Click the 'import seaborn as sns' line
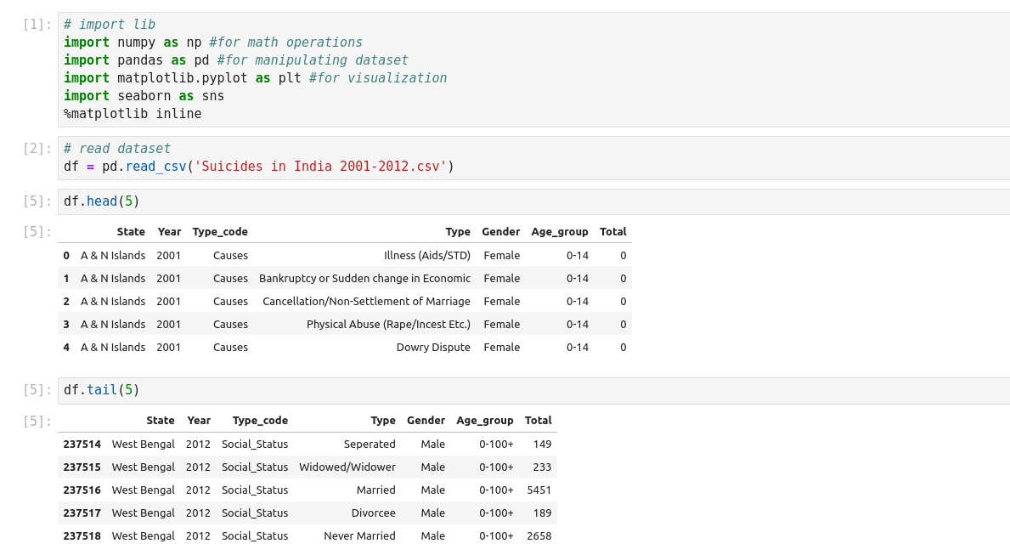The image size is (1010, 555). (144, 96)
